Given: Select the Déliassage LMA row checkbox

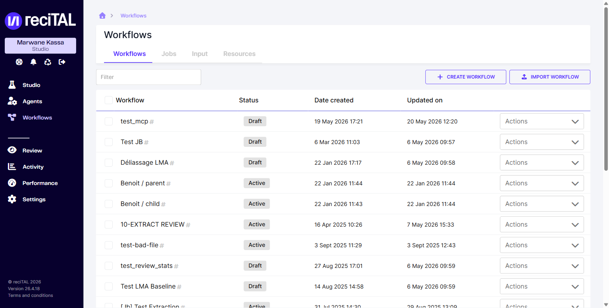Looking at the screenshot, I should (x=109, y=163).
